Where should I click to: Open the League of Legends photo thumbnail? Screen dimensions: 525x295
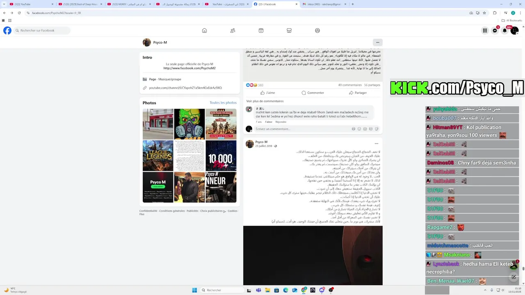[x=158, y=155]
